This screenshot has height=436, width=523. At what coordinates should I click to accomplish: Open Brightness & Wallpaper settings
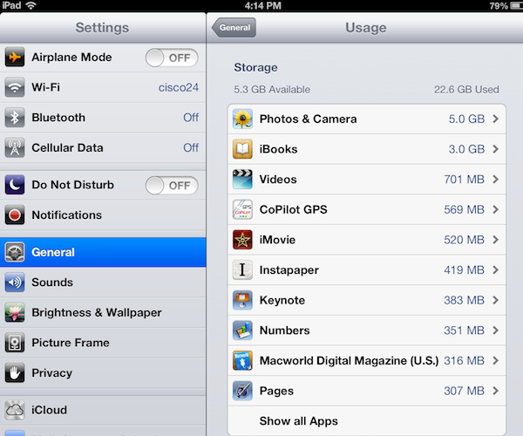103,312
